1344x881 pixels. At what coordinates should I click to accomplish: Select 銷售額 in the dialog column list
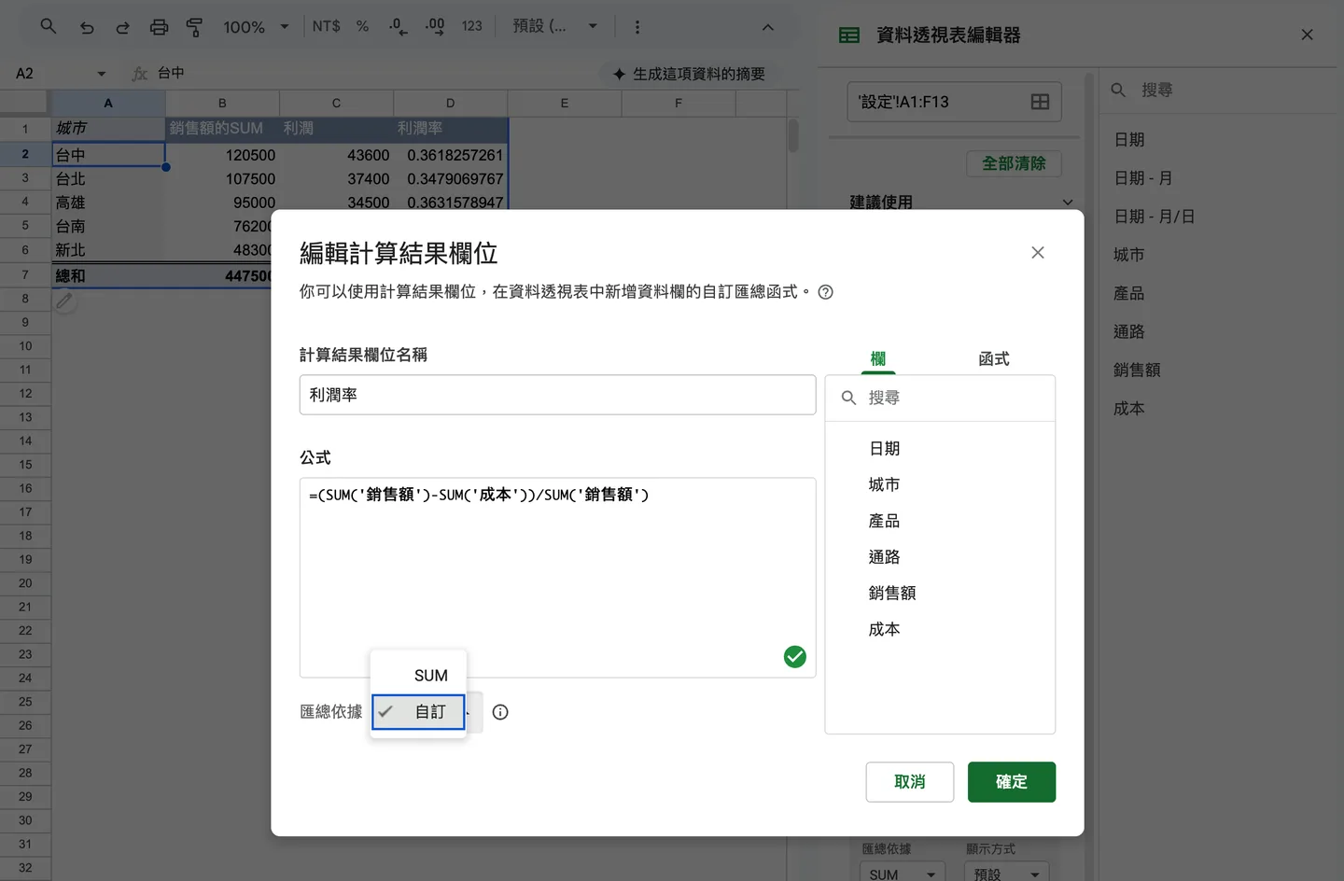click(892, 594)
